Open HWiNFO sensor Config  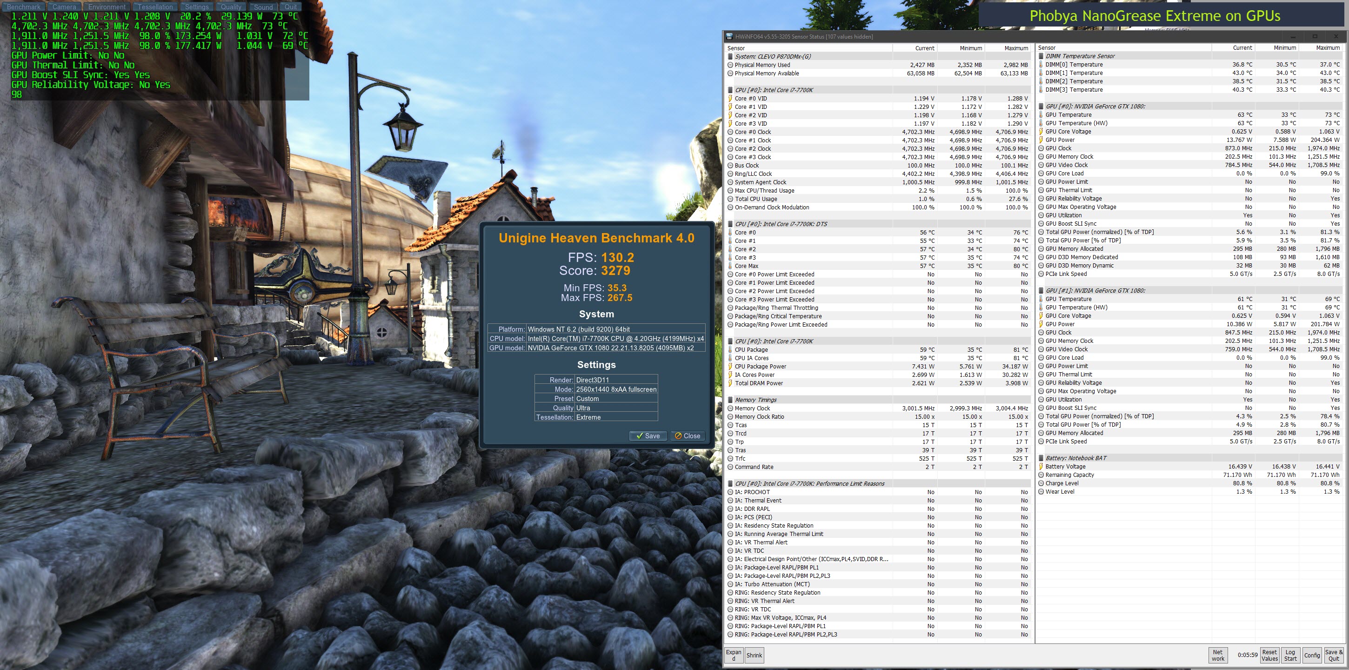[1312, 655]
